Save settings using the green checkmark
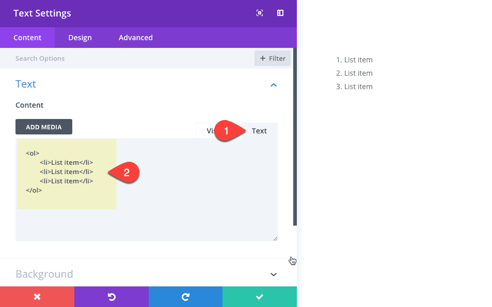 coord(259,296)
